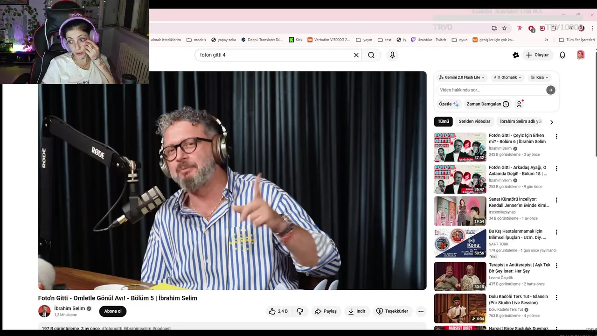The image size is (597, 336).
Task: Start voice search with the microphone
Action: tap(392, 55)
